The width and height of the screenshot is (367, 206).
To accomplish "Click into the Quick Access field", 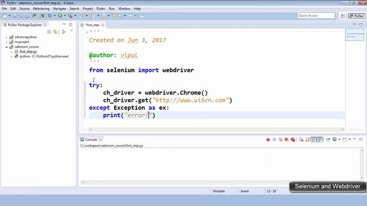I will (316, 15).
